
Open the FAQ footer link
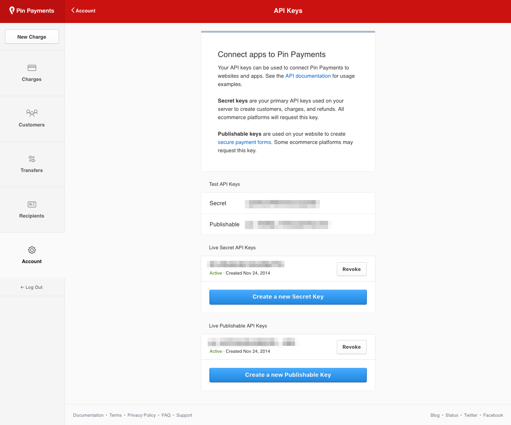coord(166,415)
